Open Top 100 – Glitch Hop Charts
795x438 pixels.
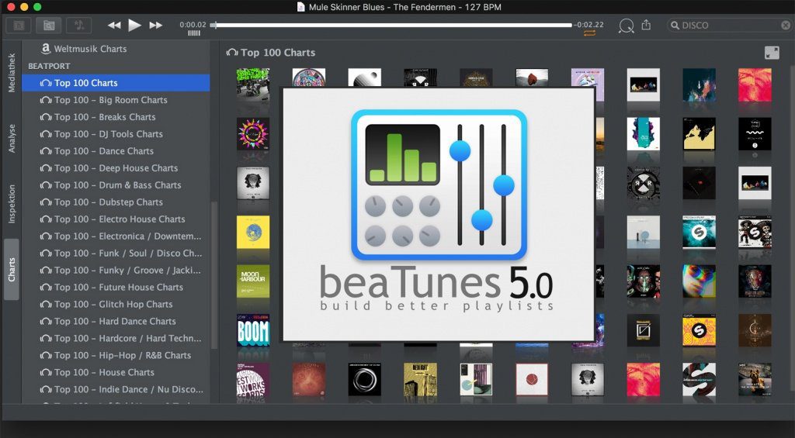click(x=113, y=305)
